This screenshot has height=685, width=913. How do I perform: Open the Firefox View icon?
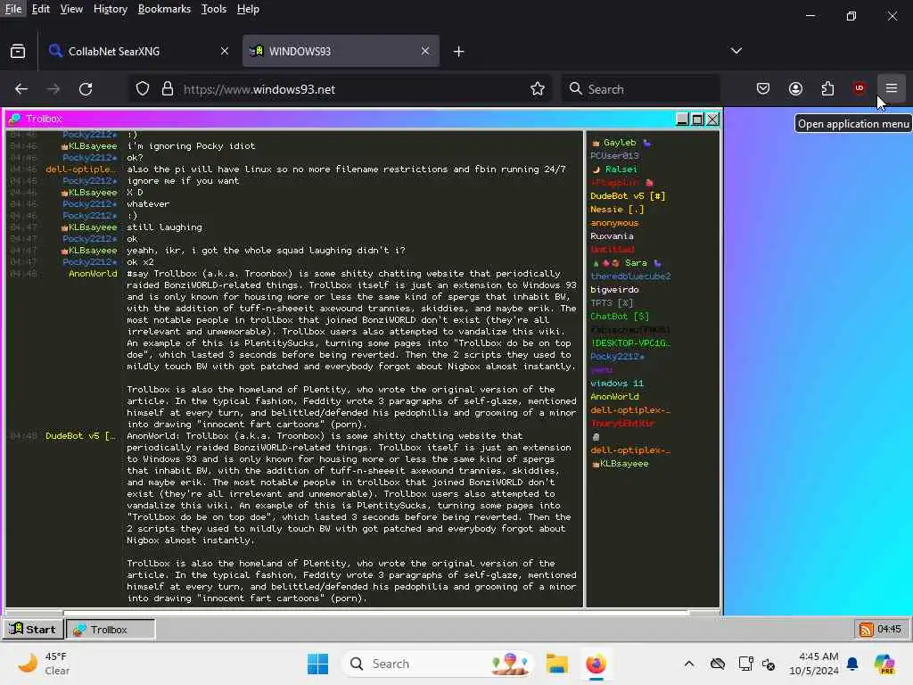click(18, 51)
